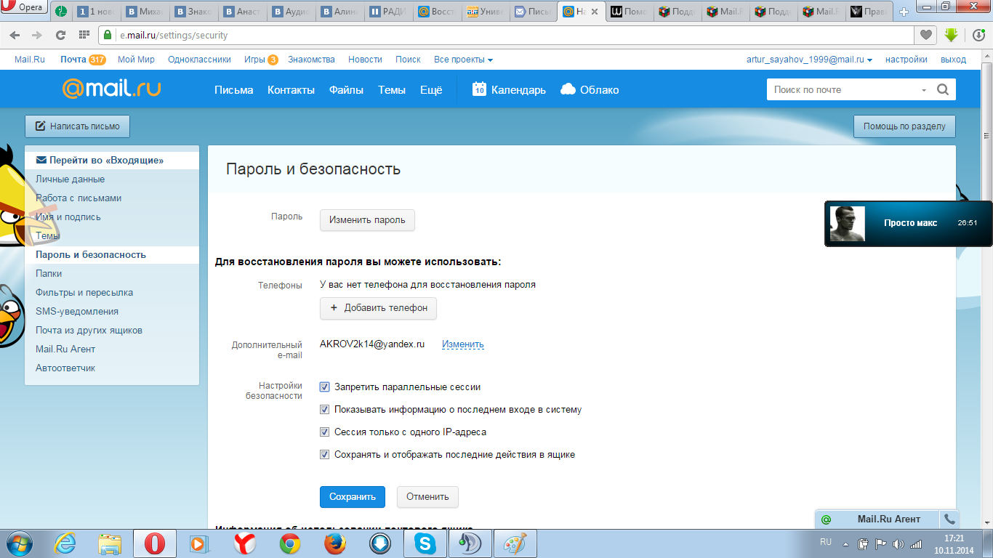993x558 pixels.
Task: Click the browser forward arrow
Action: point(36,35)
